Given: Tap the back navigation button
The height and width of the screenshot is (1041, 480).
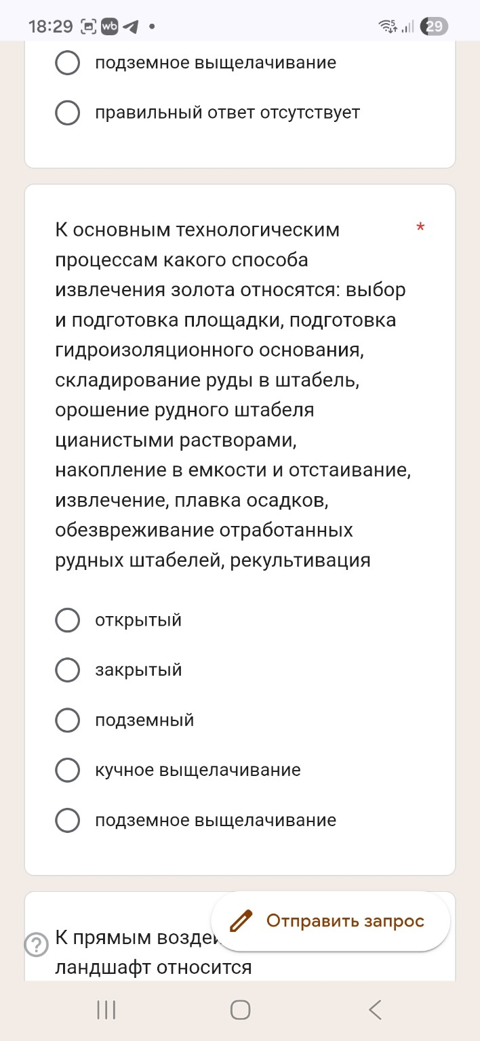Looking at the screenshot, I should click(x=375, y=1010).
